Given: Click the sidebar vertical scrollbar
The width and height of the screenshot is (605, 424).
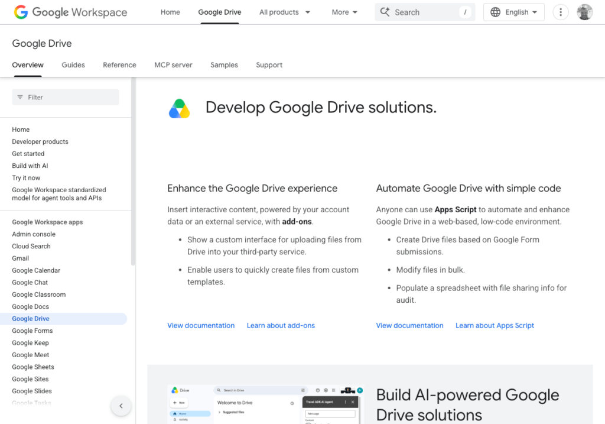Looking at the screenshot, I should pos(133,171).
